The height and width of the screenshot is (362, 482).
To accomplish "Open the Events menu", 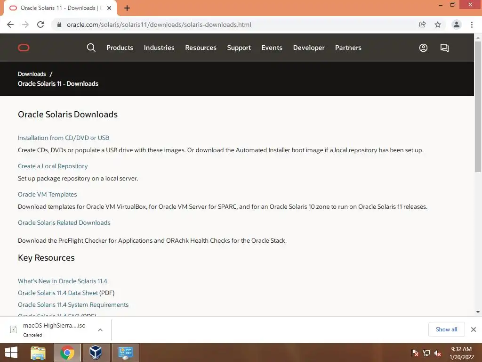I will [272, 48].
